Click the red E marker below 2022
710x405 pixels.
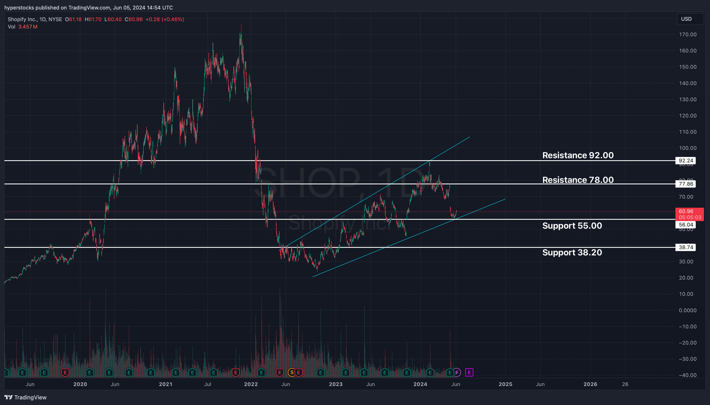point(235,372)
